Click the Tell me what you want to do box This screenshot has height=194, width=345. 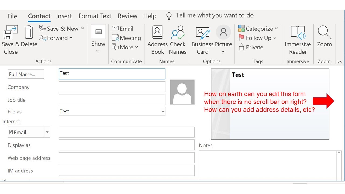pos(215,15)
